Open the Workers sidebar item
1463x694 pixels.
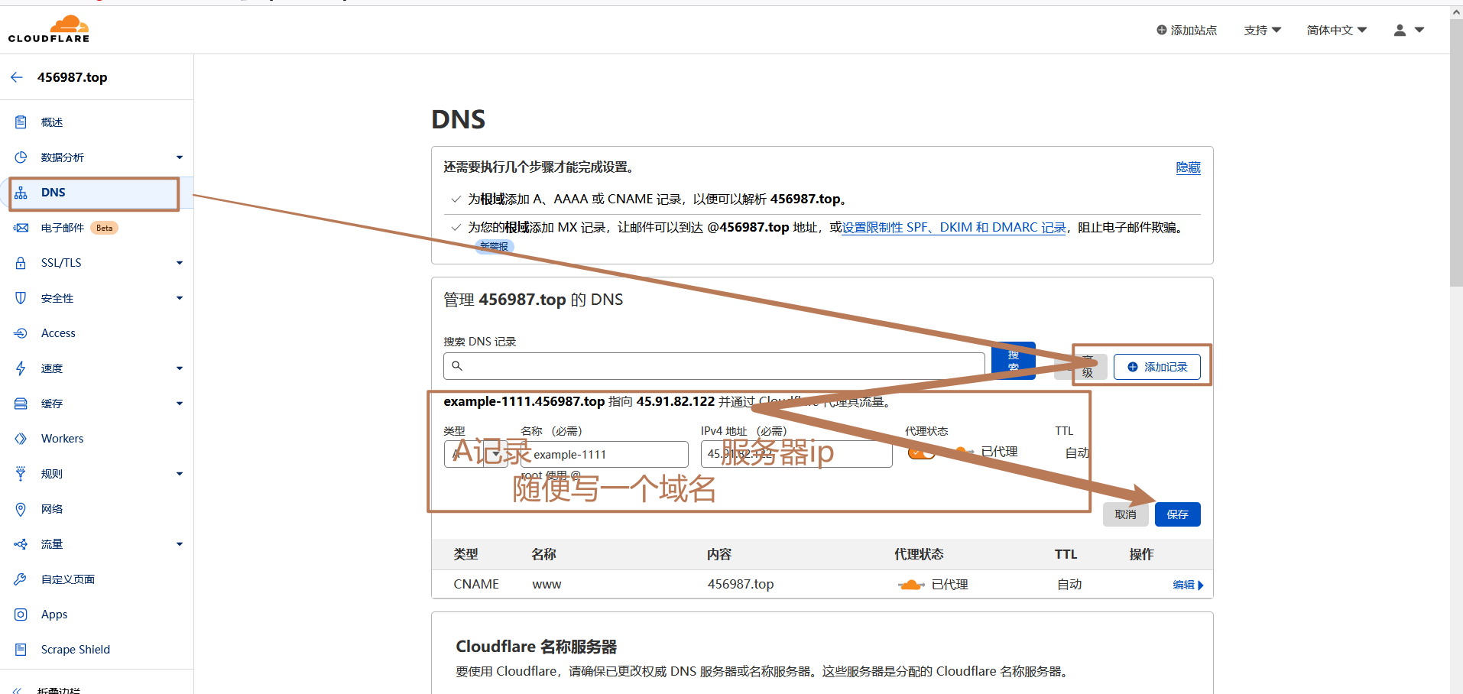[x=62, y=439]
